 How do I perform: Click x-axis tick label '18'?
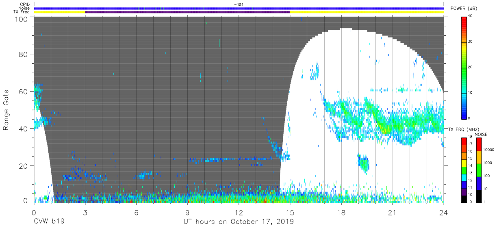(x=341, y=213)
